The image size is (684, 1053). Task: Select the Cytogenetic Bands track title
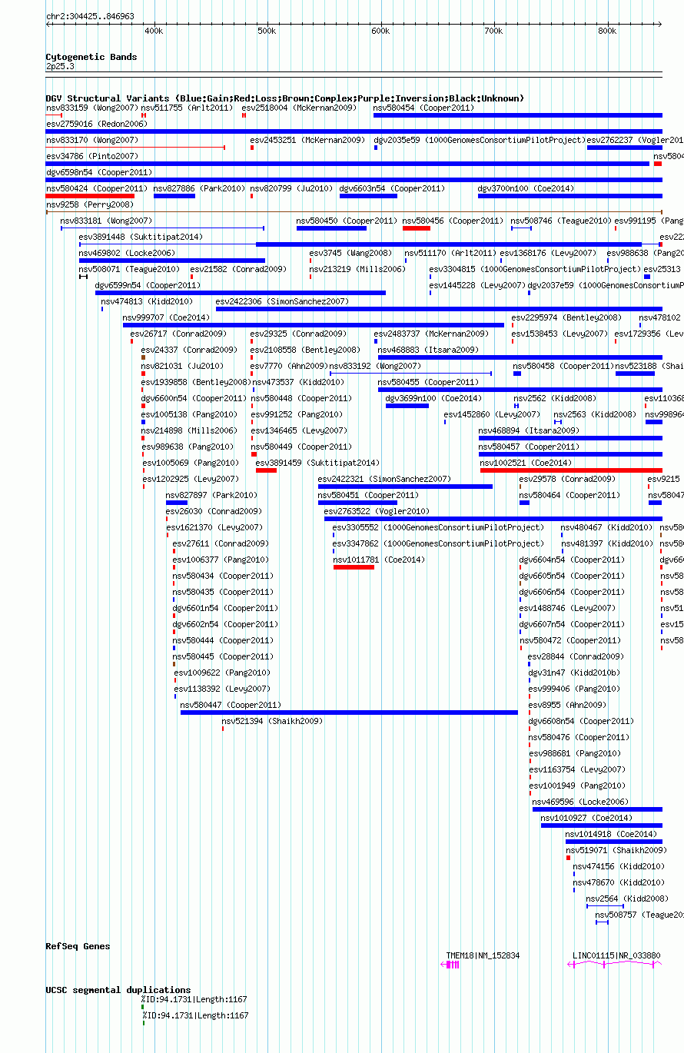[x=91, y=57]
